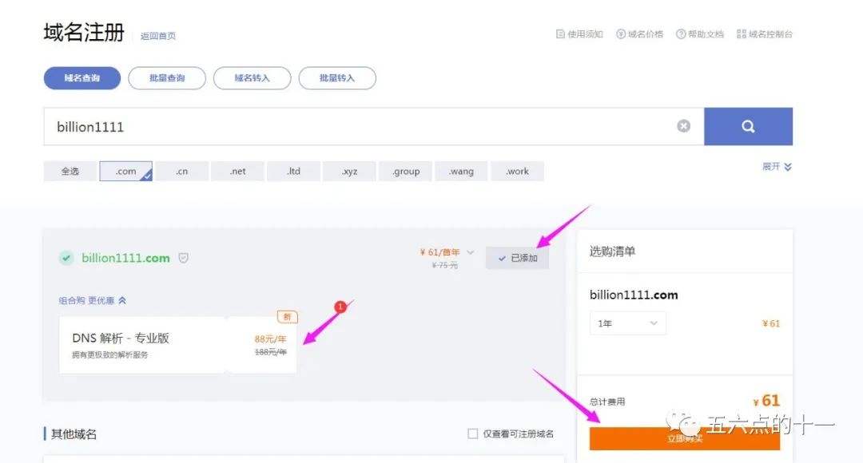Click billion1111.com domain result name
The height and width of the screenshot is (463, 863).
(x=126, y=258)
